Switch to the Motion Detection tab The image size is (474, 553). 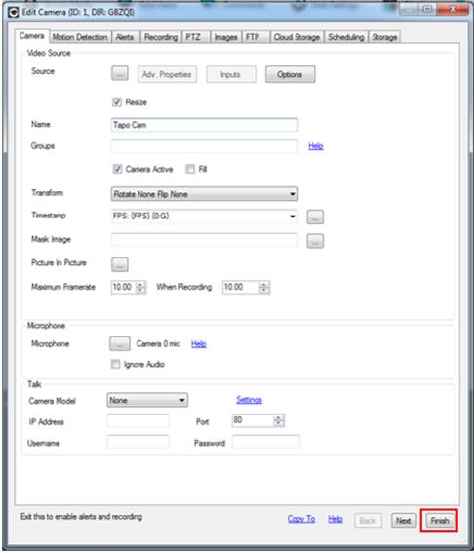(x=80, y=37)
